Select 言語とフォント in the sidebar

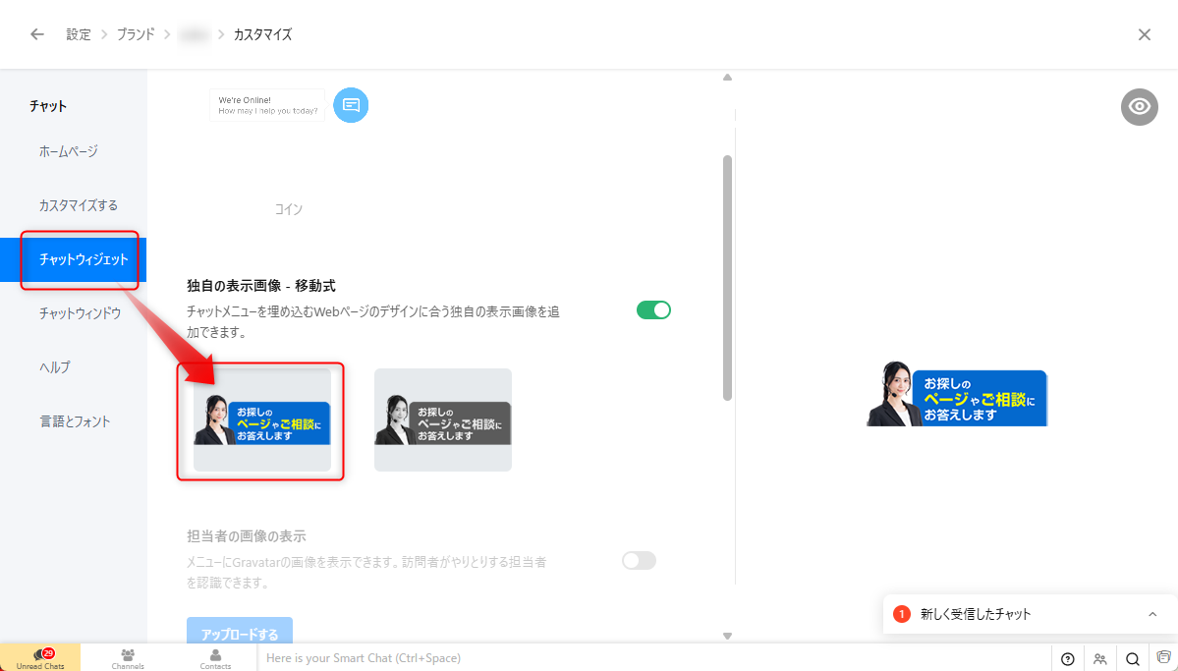coord(75,421)
